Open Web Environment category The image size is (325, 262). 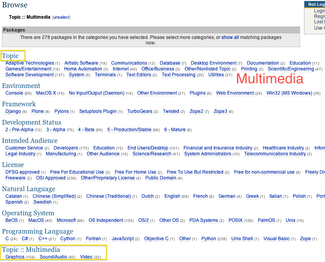click(235, 93)
